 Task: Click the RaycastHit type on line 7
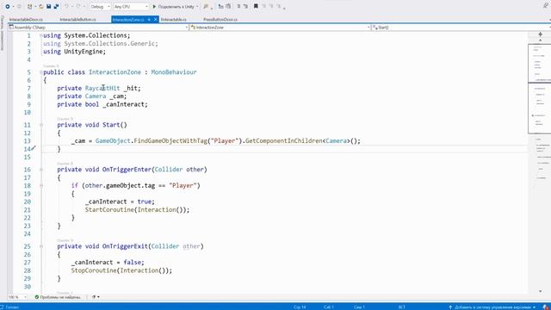click(102, 88)
